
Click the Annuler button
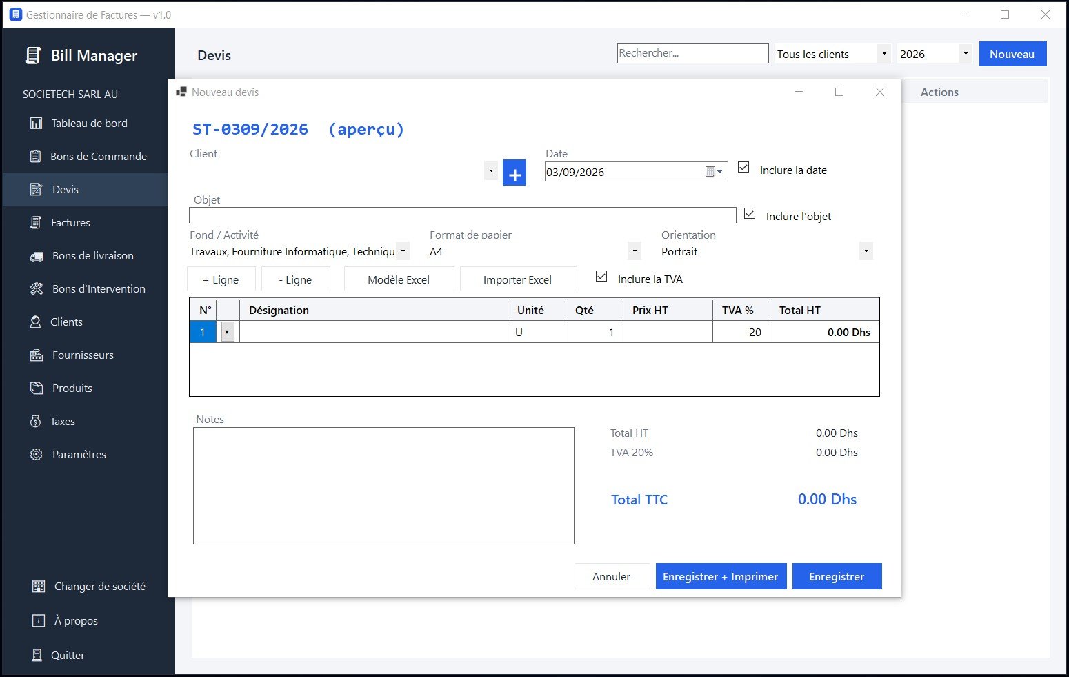point(612,576)
